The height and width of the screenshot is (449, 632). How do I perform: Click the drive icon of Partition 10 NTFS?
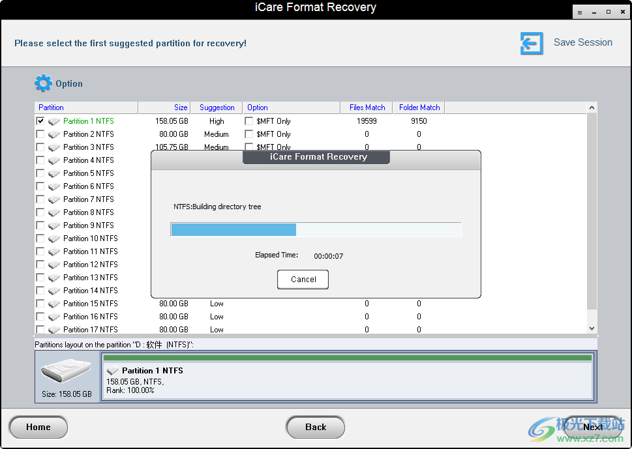[x=54, y=239]
